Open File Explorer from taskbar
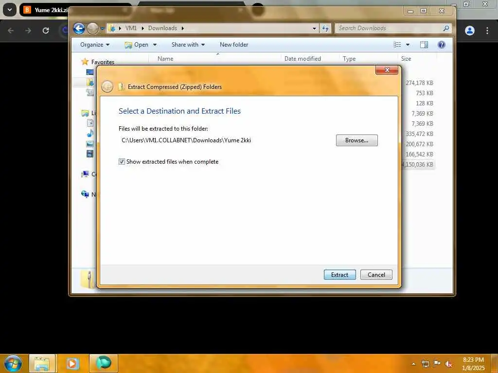 (x=42, y=363)
